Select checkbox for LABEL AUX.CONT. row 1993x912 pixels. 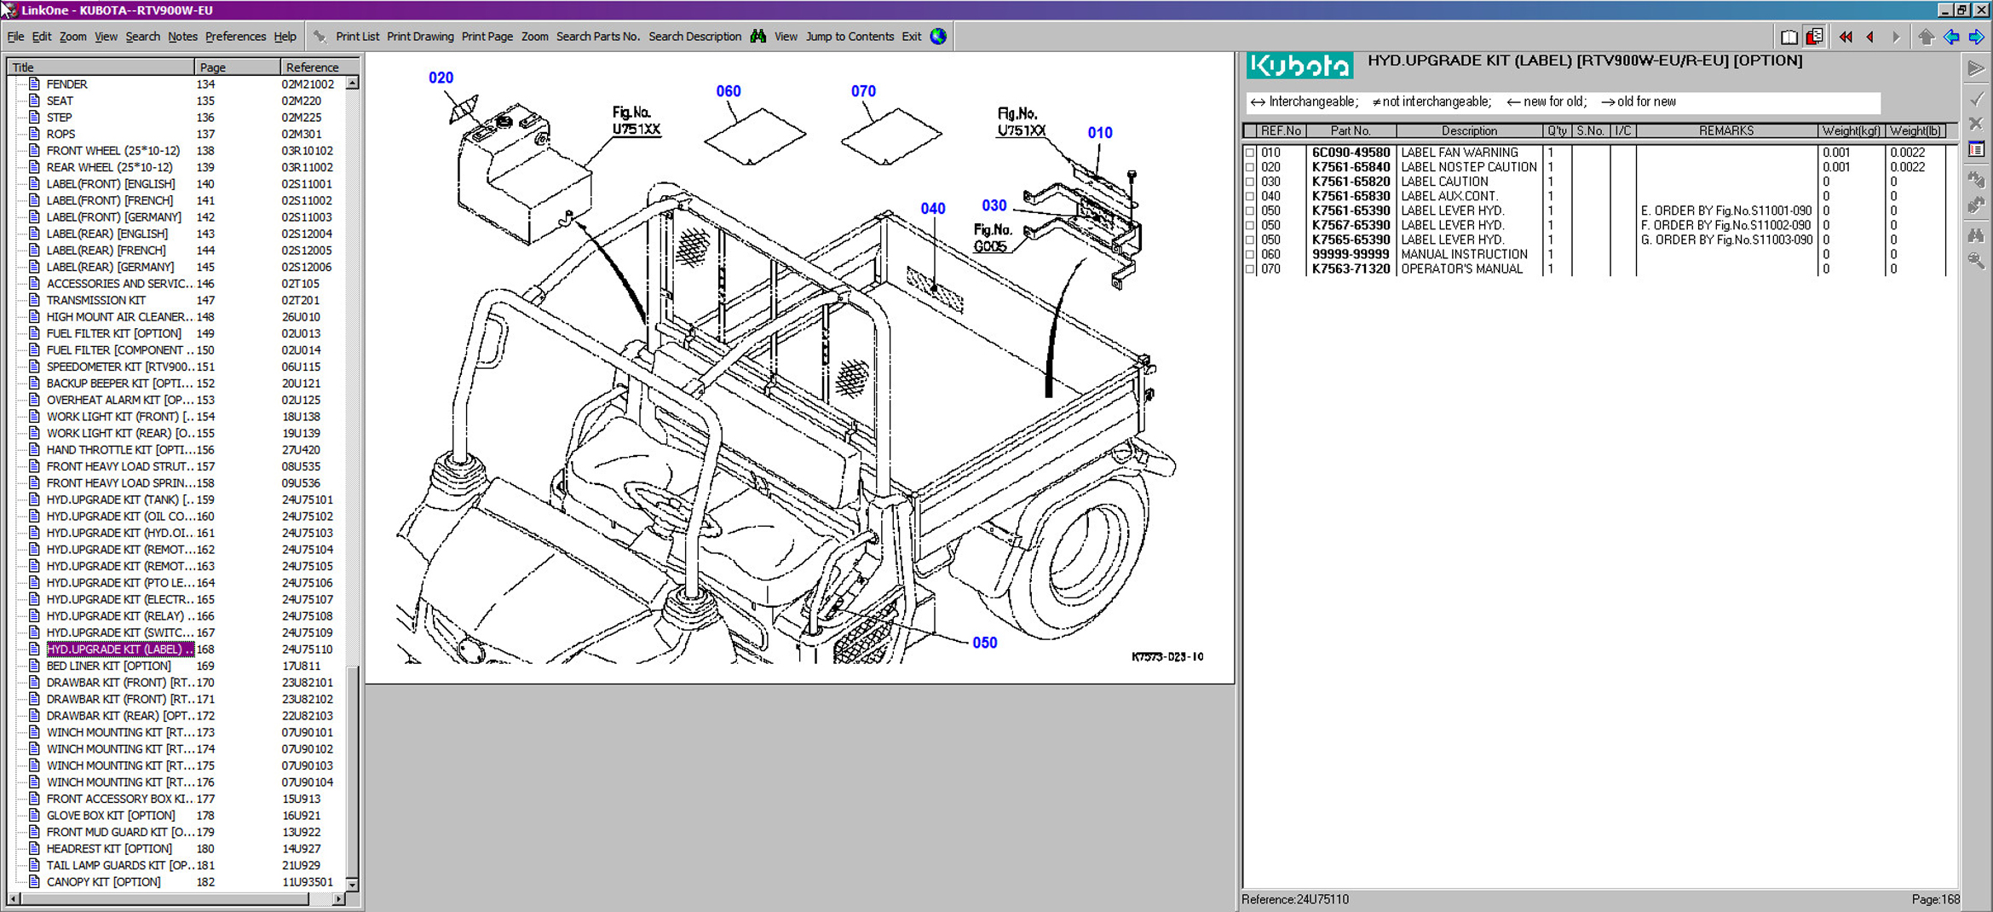1250,197
